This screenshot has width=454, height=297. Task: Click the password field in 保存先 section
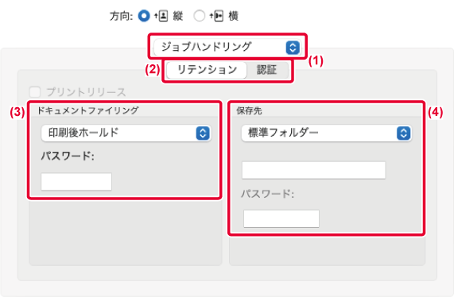tap(281, 218)
